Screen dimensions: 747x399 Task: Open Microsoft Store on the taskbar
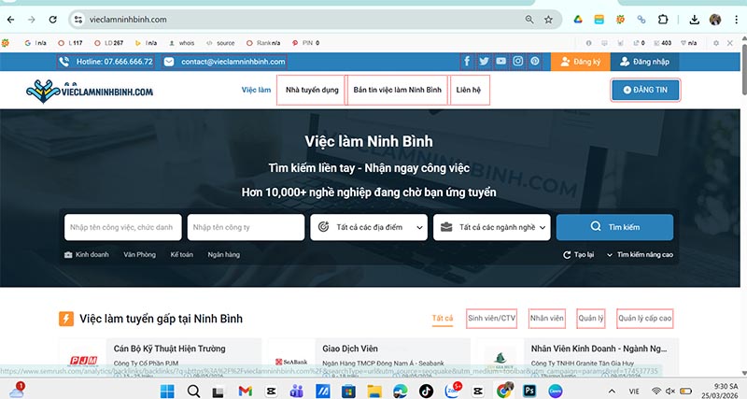coord(348,392)
